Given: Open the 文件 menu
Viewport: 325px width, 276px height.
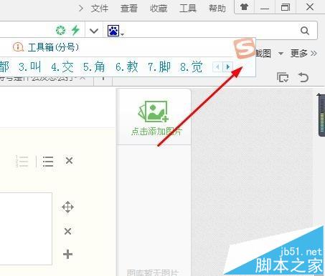Looking at the screenshot, I should coord(100,9).
